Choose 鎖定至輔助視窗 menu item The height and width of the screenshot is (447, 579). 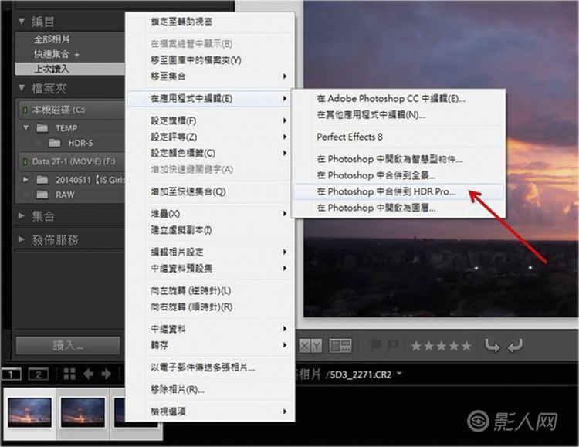(x=210, y=22)
